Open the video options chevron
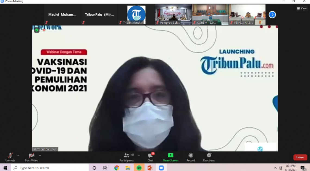 [40, 155]
